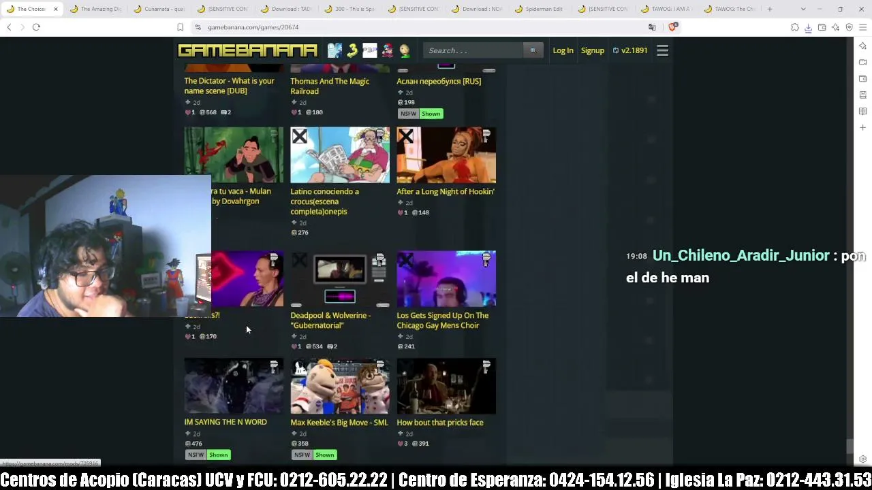Open the 'Max Keeble's Big Move' thumbnail
The image size is (872, 490).
(340, 387)
